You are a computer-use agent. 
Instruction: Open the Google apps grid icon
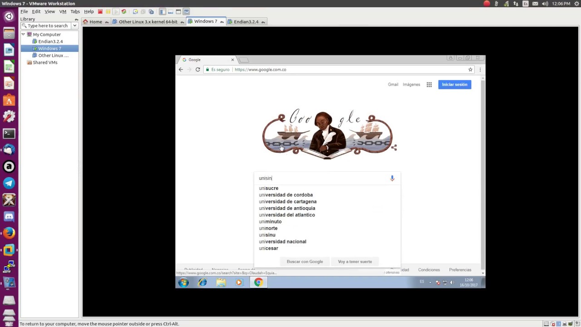pyautogui.click(x=429, y=84)
